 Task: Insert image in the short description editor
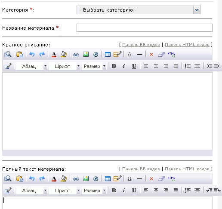tap(86, 54)
